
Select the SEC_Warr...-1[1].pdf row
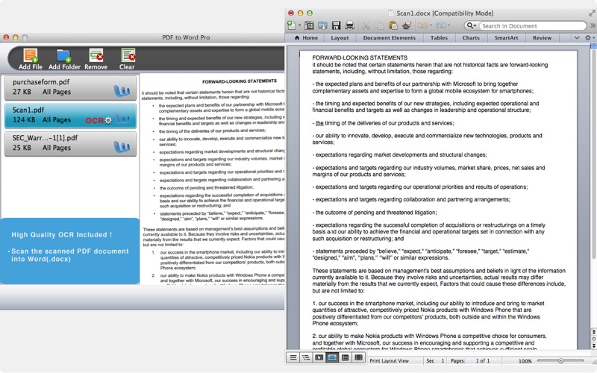coord(70,144)
